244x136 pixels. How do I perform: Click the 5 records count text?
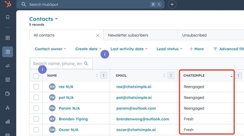tap(37, 25)
